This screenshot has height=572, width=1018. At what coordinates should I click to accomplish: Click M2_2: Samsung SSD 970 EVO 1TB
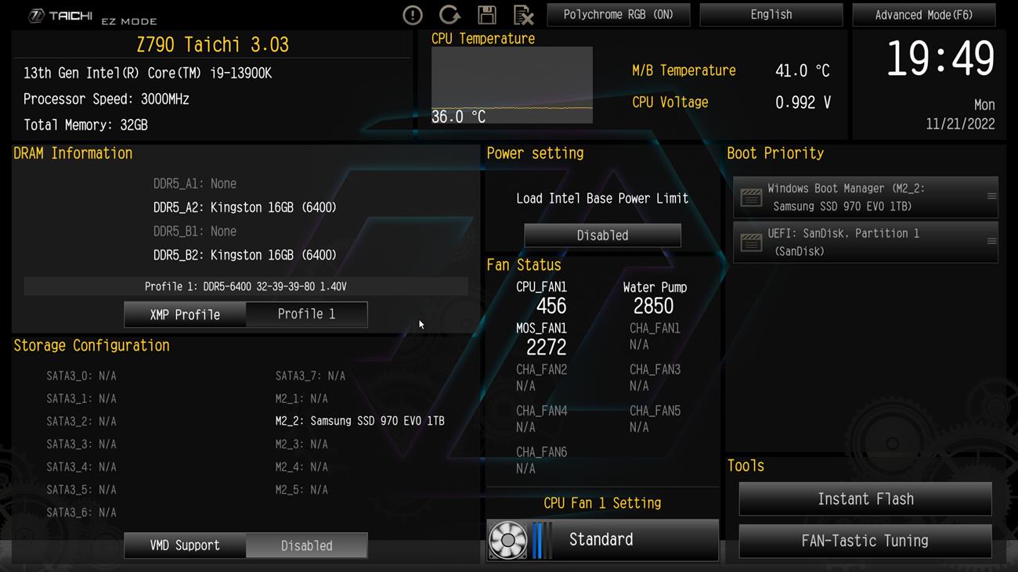click(x=360, y=421)
